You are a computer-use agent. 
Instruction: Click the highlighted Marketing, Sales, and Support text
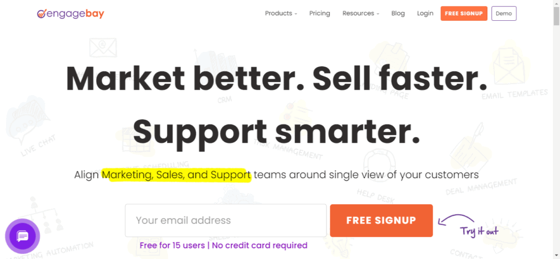point(176,175)
